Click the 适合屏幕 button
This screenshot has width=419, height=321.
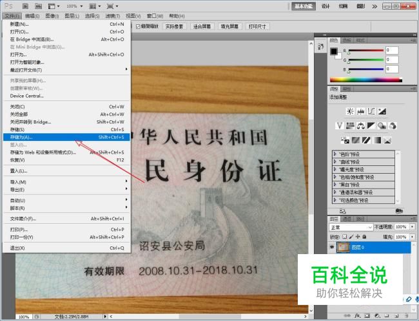click(x=202, y=26)
